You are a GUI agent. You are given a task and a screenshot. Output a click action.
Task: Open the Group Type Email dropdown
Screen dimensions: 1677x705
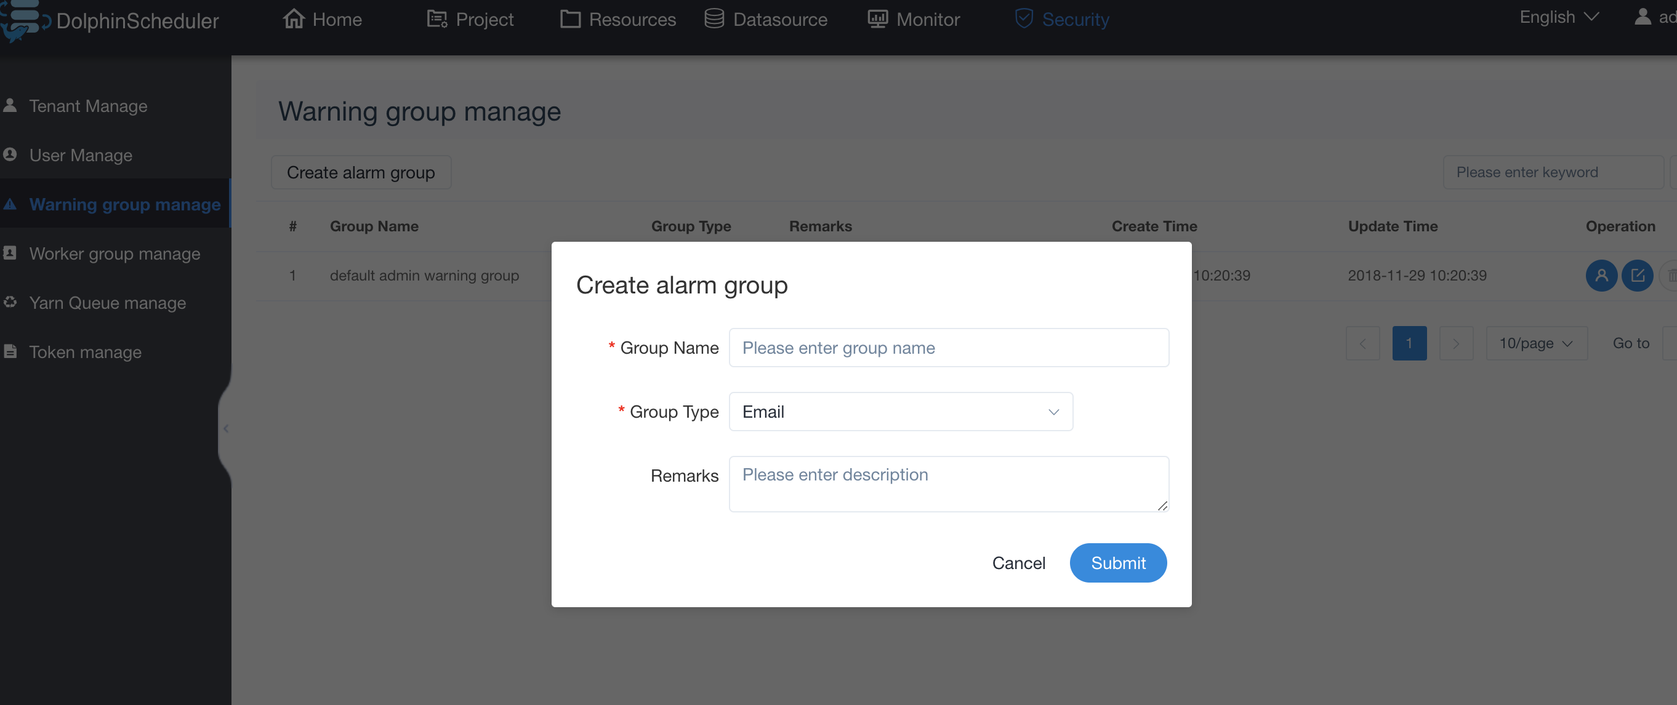pyautogui.click(x=900, y=412)
